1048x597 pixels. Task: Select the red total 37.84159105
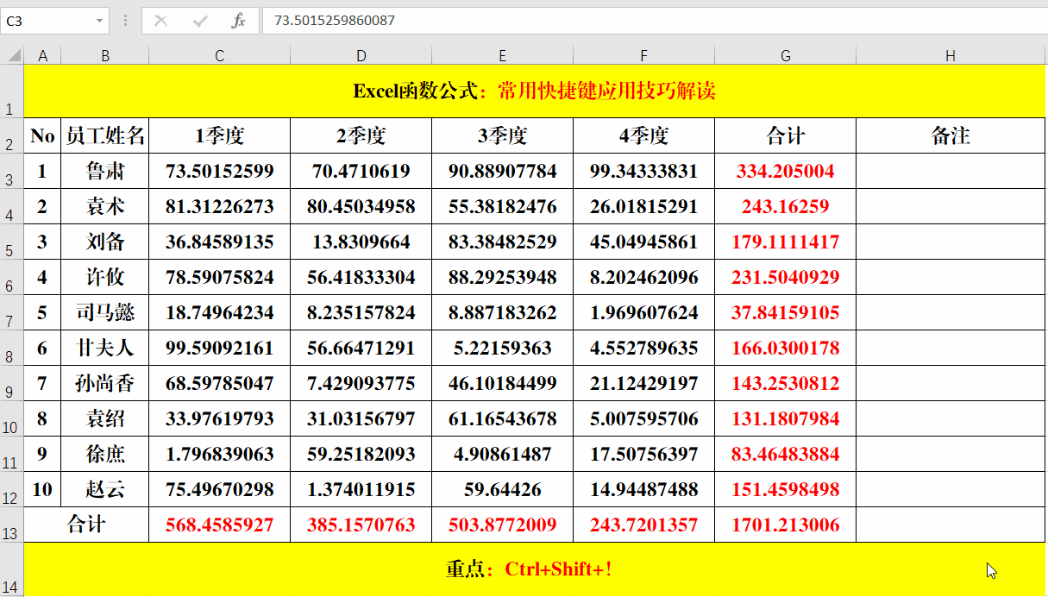click(x=786, y=312)
